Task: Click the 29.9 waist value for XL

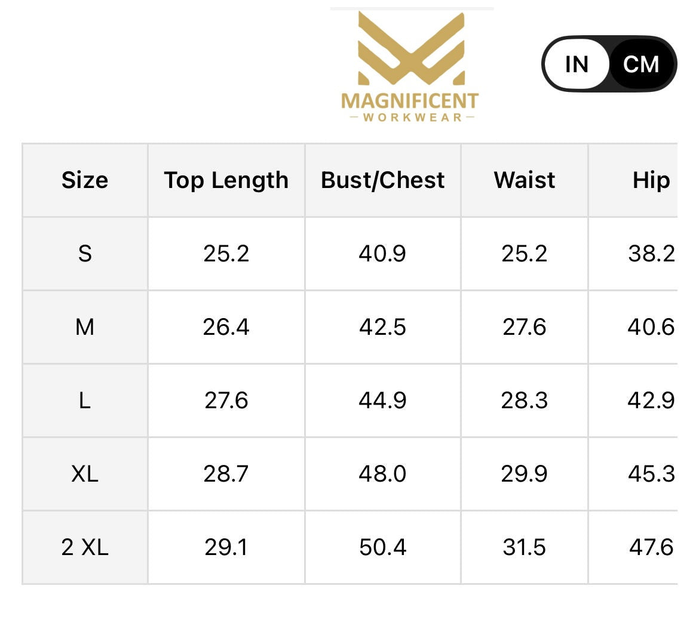Action: (x=524, y=474)
